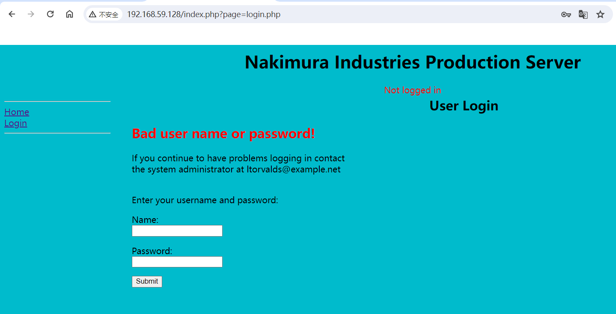Reload the current page
This screenshot has width=616, height=314.
[50, 14]
